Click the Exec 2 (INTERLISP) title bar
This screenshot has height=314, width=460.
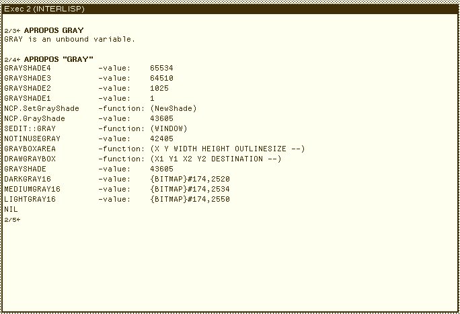[x=230, y=8]
